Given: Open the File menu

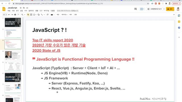Looking at the screenshot, I should (x=9, y=11).
